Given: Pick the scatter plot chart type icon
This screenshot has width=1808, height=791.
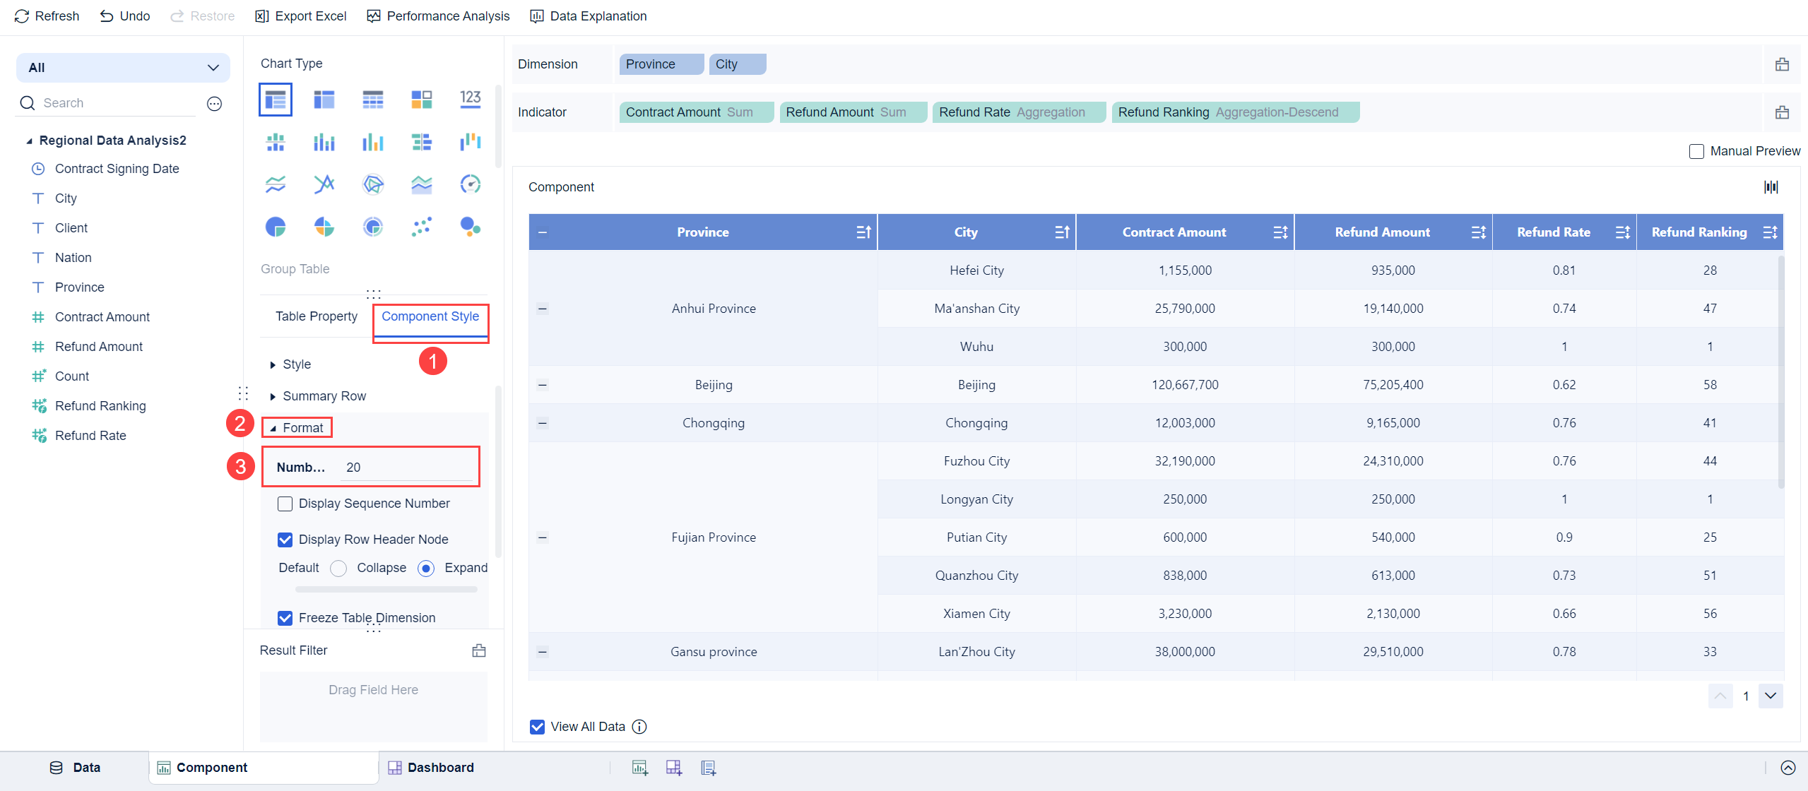Looking at the screenshot, I should (x=422, y=227).
